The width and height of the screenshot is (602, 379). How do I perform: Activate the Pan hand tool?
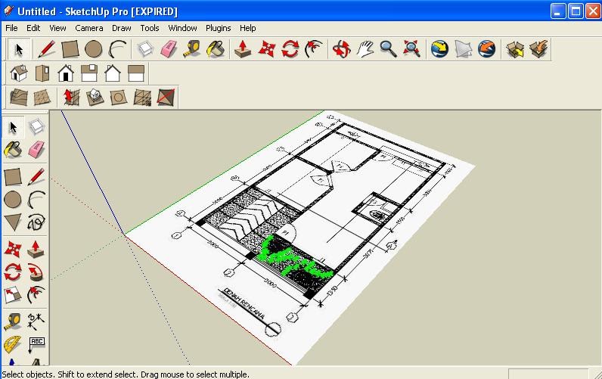(365, 49)
